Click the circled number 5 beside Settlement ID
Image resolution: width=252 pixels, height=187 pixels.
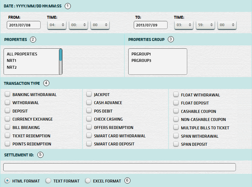point(40,155)
